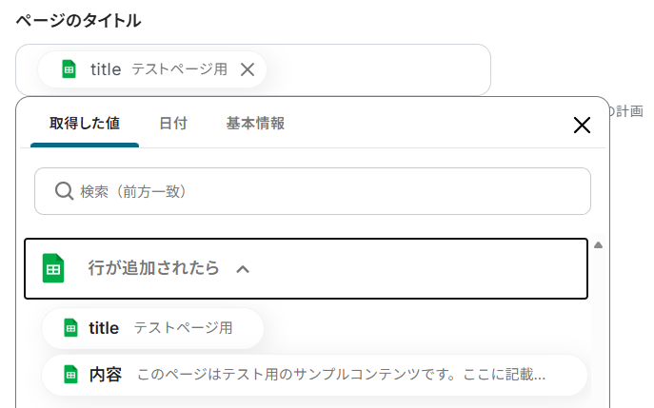The width and height of the screenshot is (654, 408).
Task: Click empty space in the page title field
Action: point(381,69)
